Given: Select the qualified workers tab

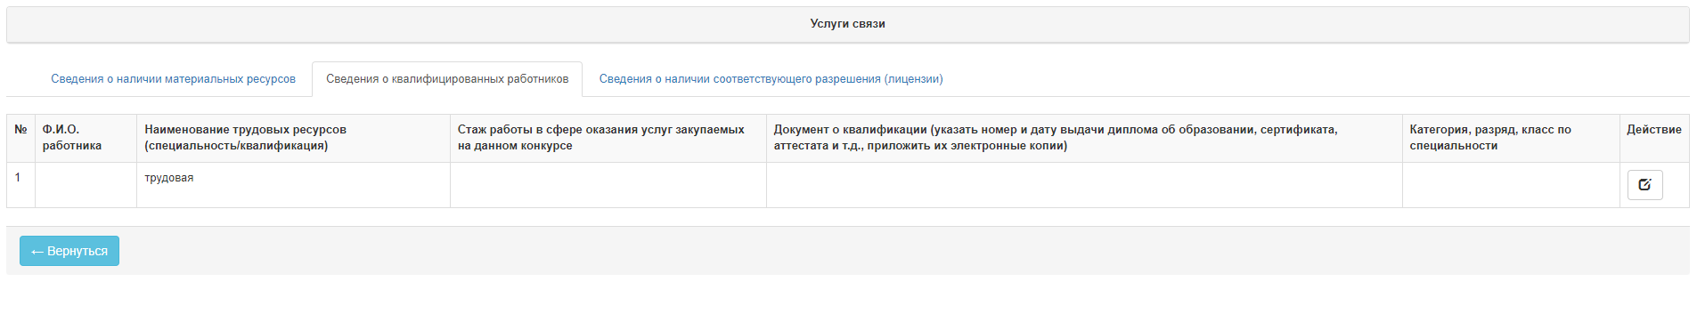Looking at the screenshot, I should [447, 79].
